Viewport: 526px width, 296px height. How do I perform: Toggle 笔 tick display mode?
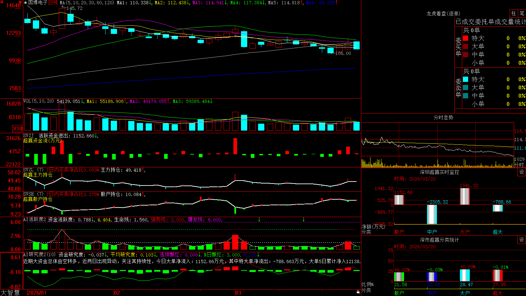[522, 13]
